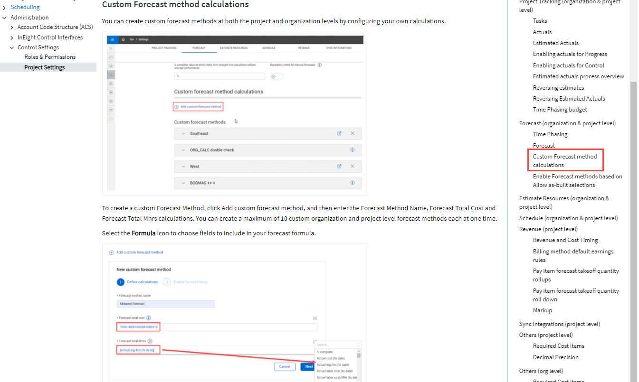This screenshot has width=639, height=382.
Task: Click the edit icon on Southeast row
Action: (339, 133)
